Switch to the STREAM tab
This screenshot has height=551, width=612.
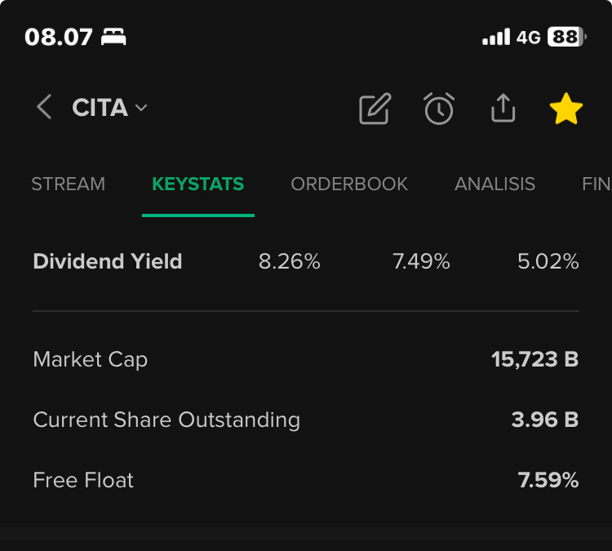point(69,184)
